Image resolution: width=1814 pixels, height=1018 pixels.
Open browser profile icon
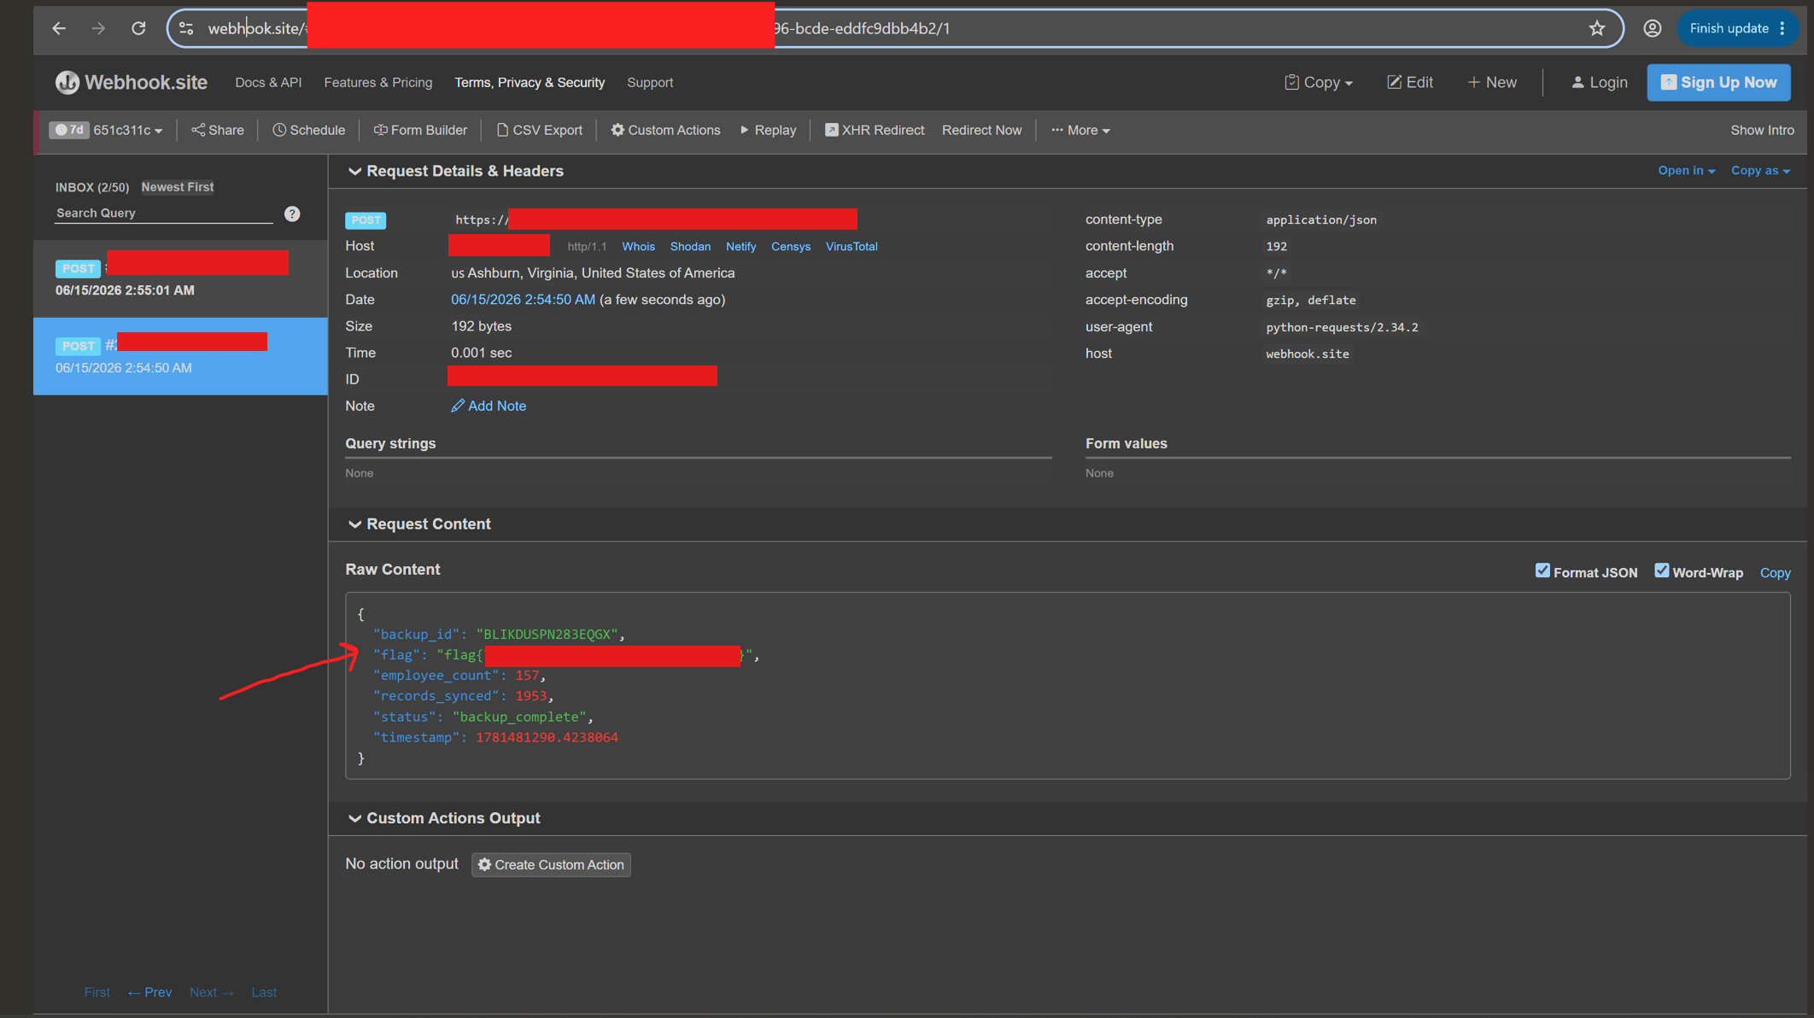click(1653, 28)
